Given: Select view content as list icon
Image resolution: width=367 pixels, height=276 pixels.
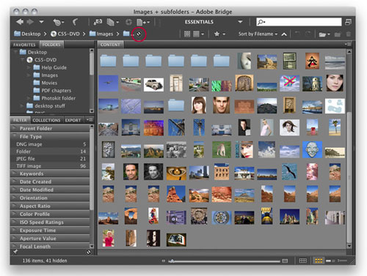Looking at the screenshot, I should point(342,261).
